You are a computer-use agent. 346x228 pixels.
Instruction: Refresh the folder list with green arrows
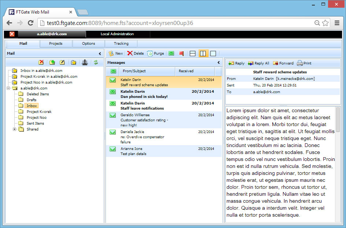[96, 62]
